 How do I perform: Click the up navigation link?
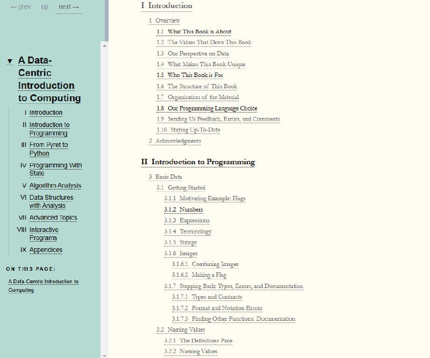click(45, 7)
